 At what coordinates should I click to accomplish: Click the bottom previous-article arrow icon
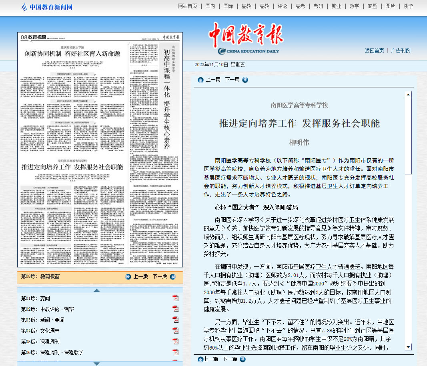click(201, 359)
